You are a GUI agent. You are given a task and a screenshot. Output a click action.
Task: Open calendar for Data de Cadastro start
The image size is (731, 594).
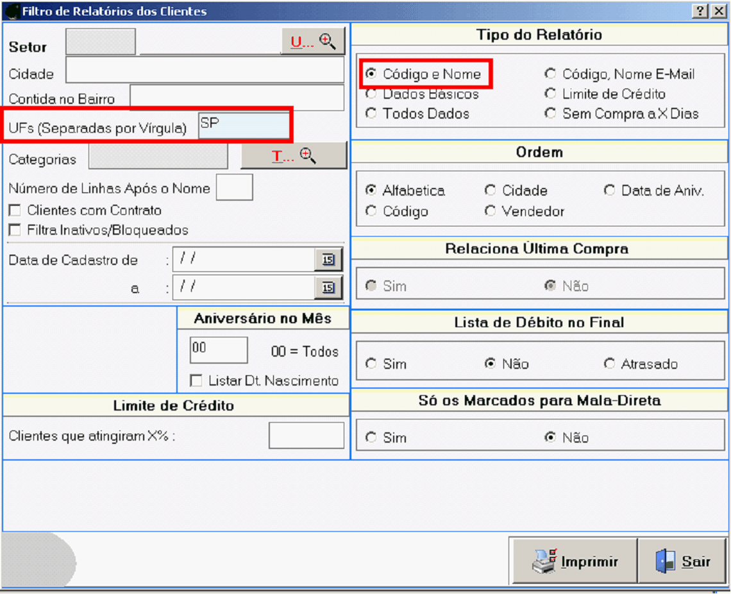coord(328,260)
